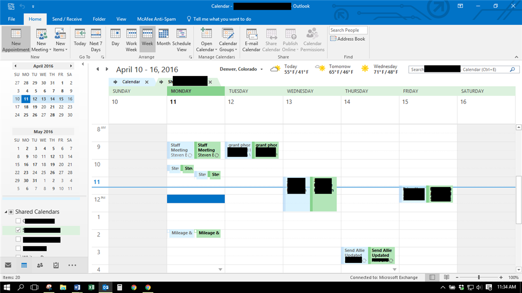Create a New Appointment
Screen dimensions: 522x293
16,40
